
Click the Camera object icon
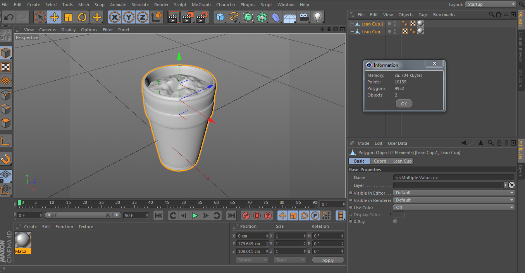(304, 17)
